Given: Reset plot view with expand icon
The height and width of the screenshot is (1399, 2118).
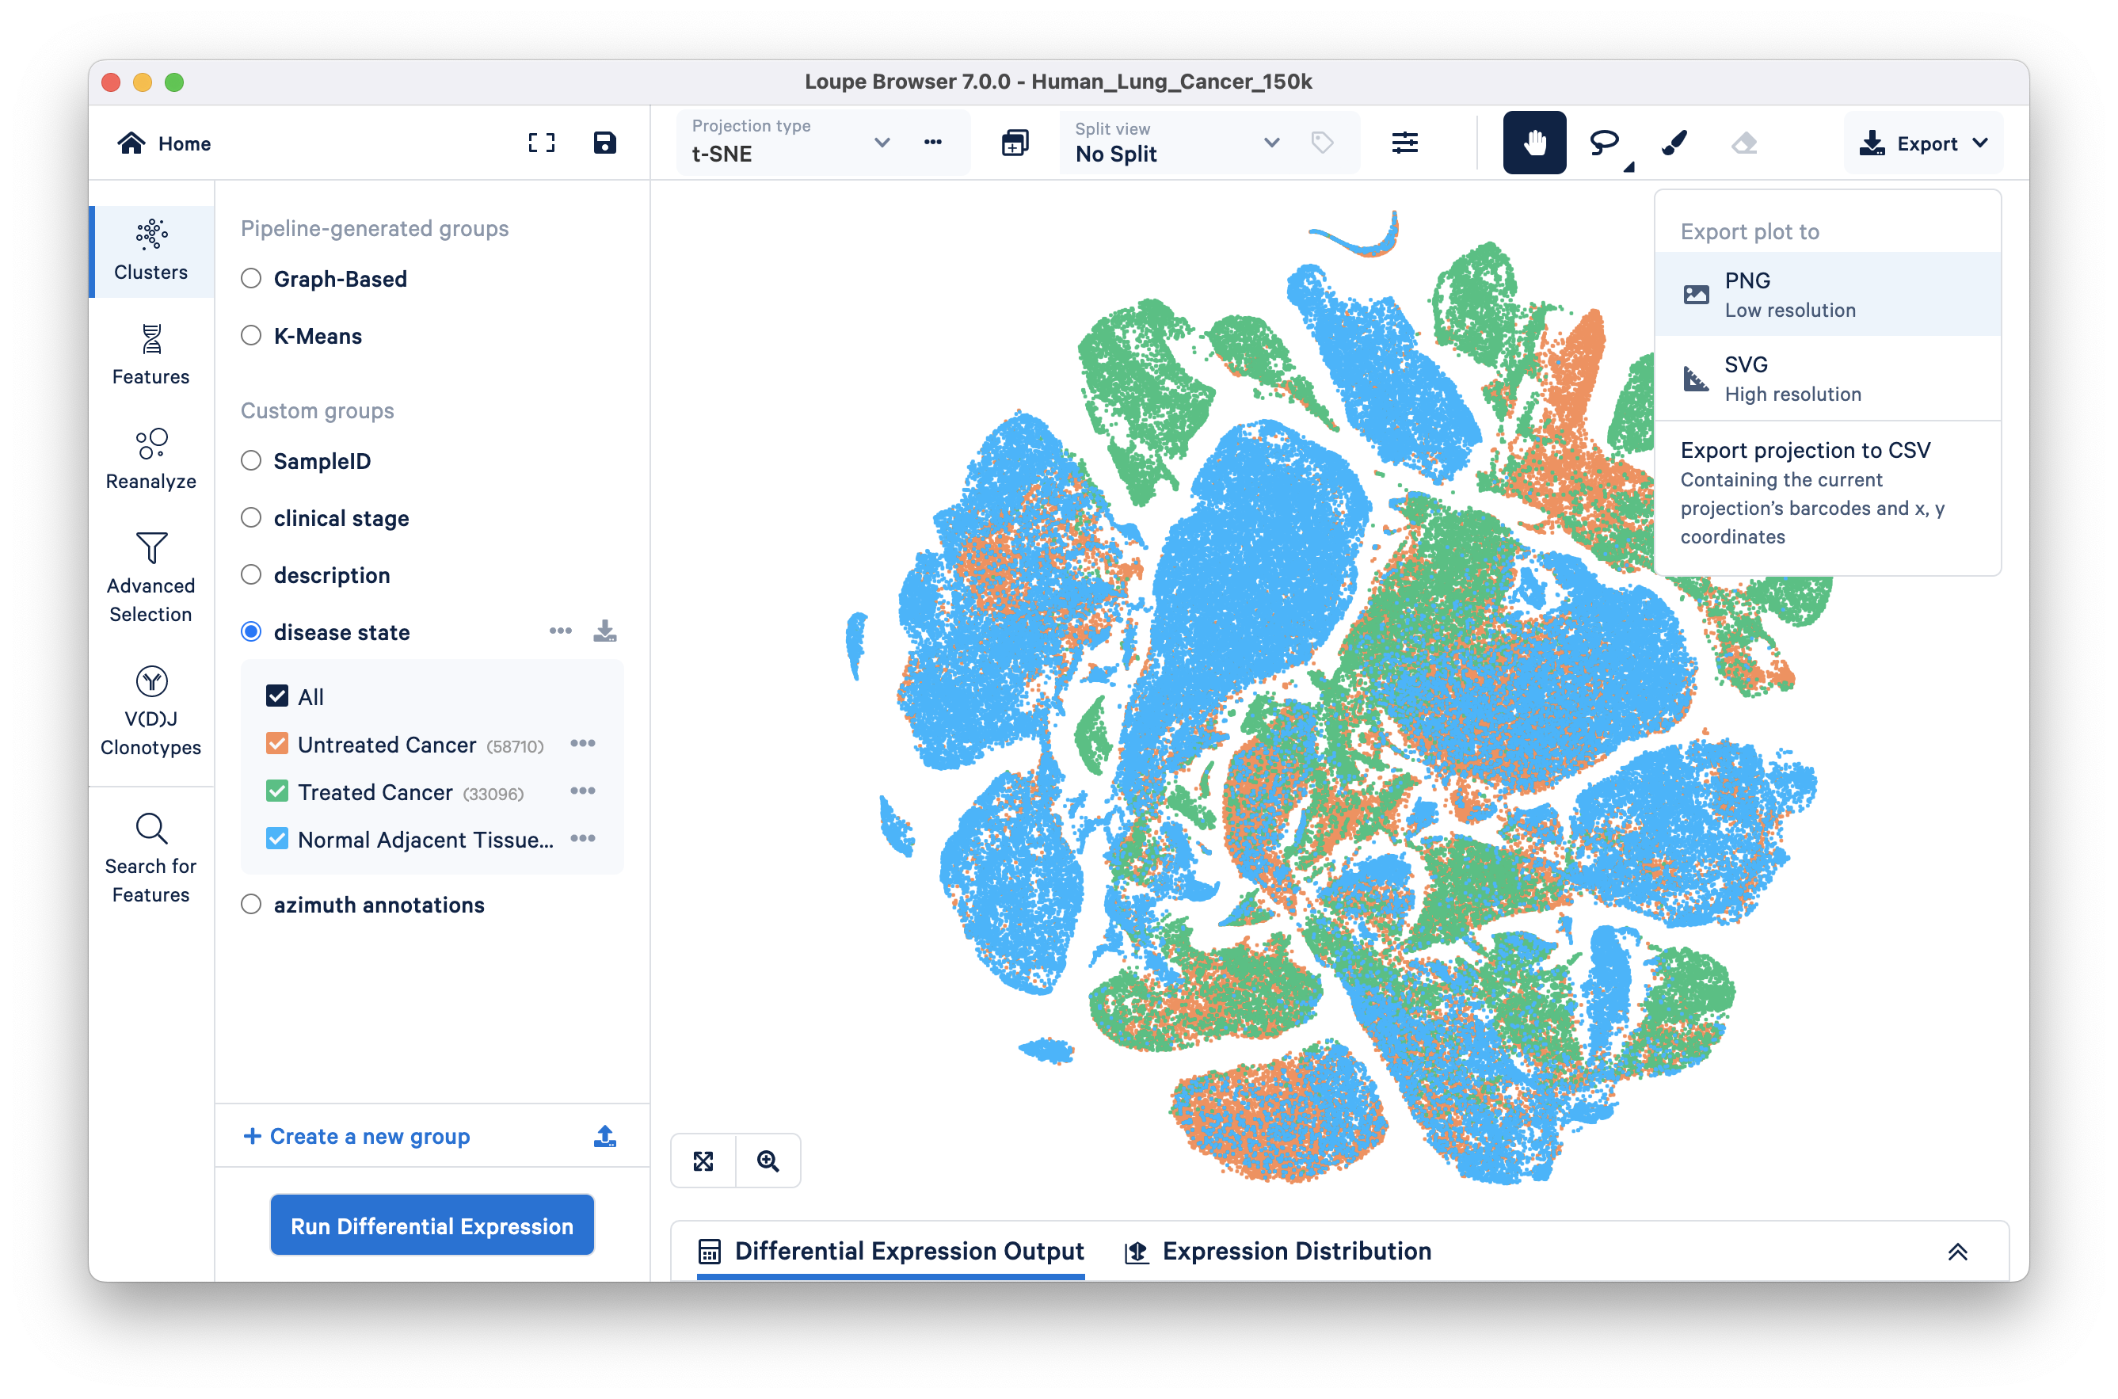Looking at the screenshot, I should [x=703, y=1161].
